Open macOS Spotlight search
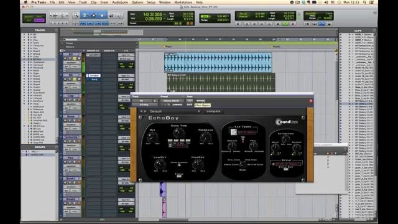This screenshot has width=398, height=224. coord(364,2)
